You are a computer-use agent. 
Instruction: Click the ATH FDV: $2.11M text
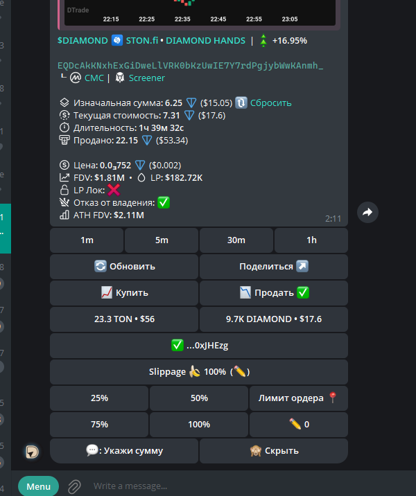coord(109,215)
